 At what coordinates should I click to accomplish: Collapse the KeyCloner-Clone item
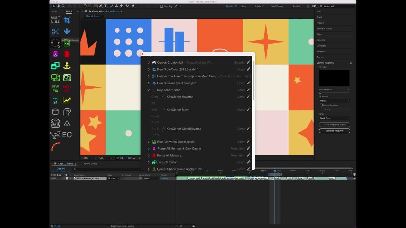(x=149, y=90)
